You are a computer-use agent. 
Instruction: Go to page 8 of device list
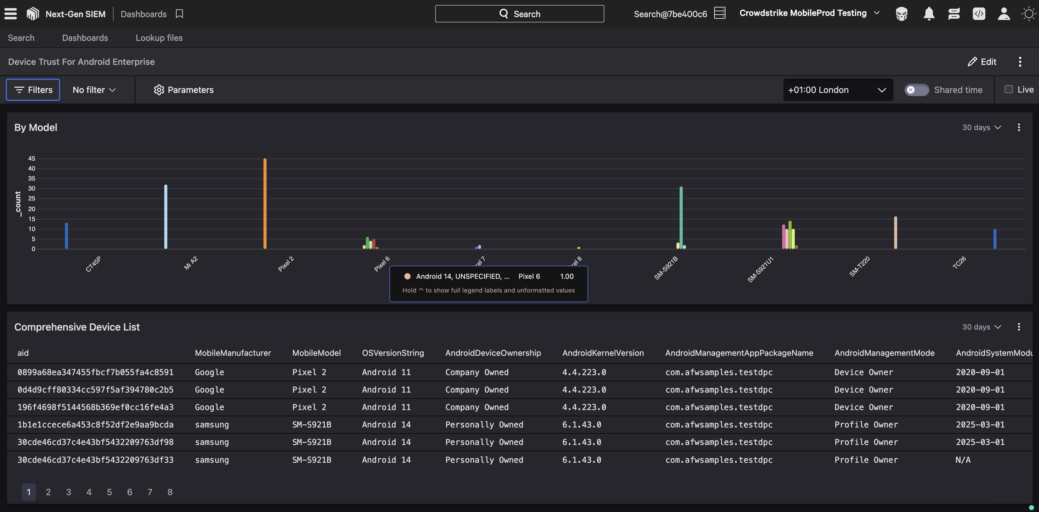coord(170,492)
